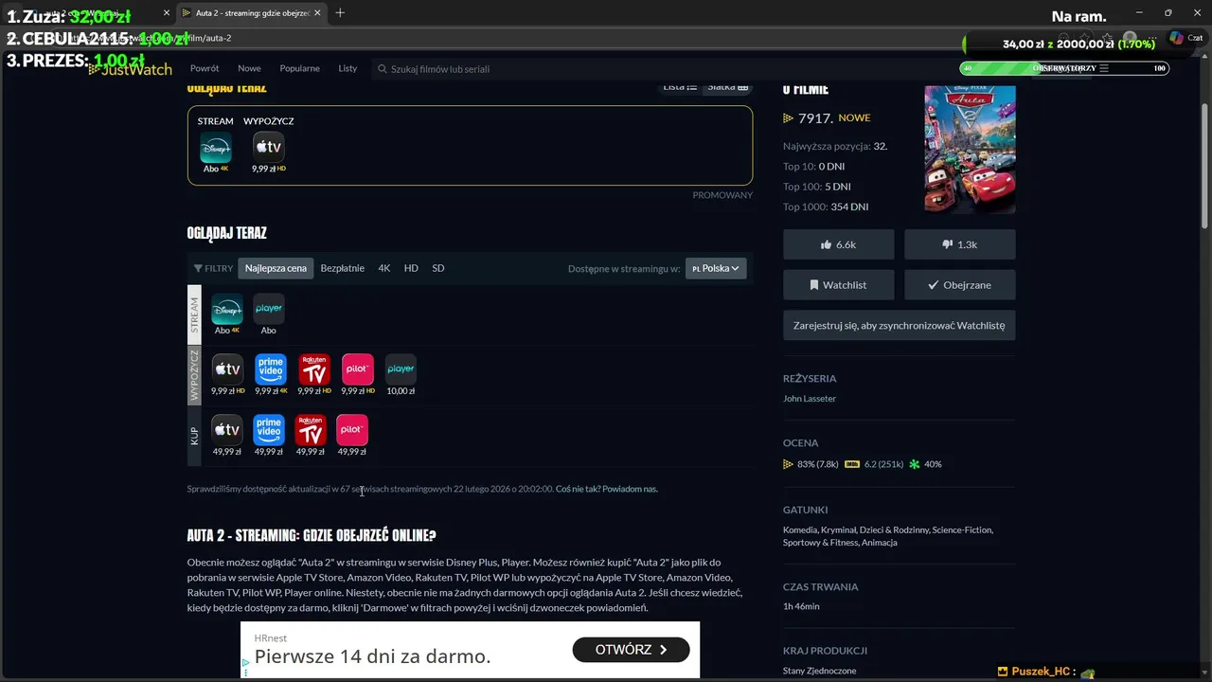Open Nowe in navigation

[x=249, y=68]
